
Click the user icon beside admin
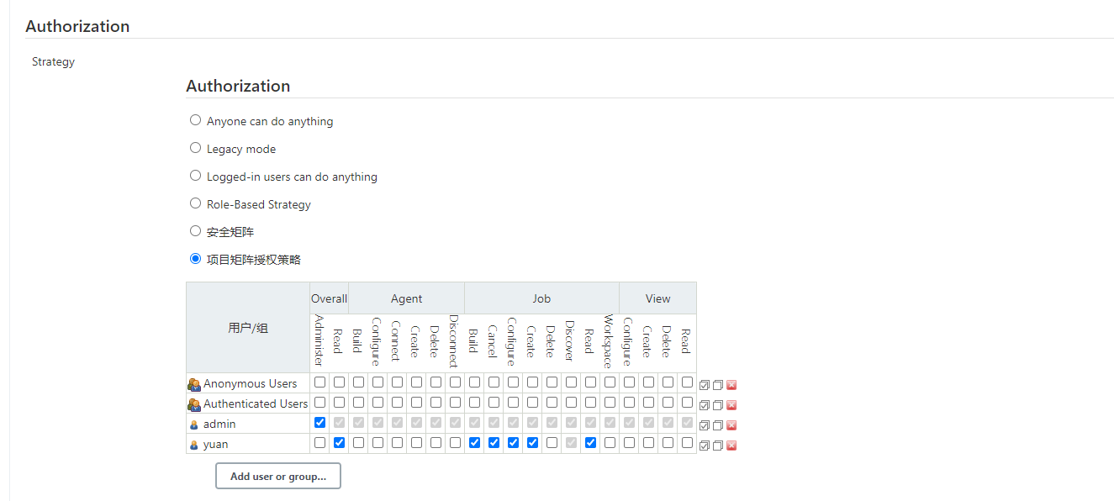point(193,423)
